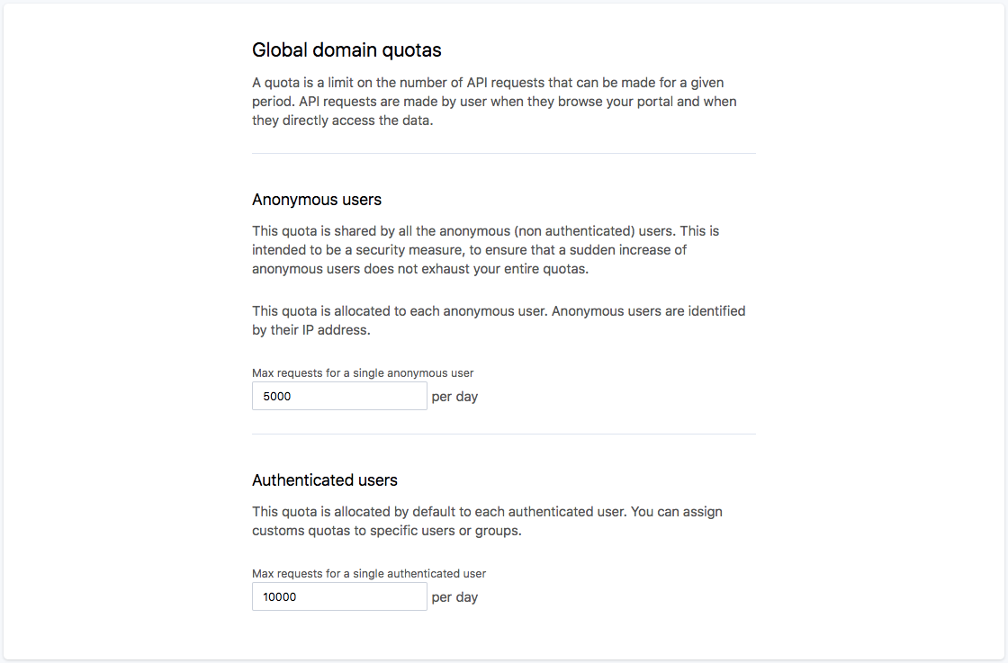Click the anonymous user max requests field
The width and height of the screenshot is (1008, 663).
pos(339,396)
